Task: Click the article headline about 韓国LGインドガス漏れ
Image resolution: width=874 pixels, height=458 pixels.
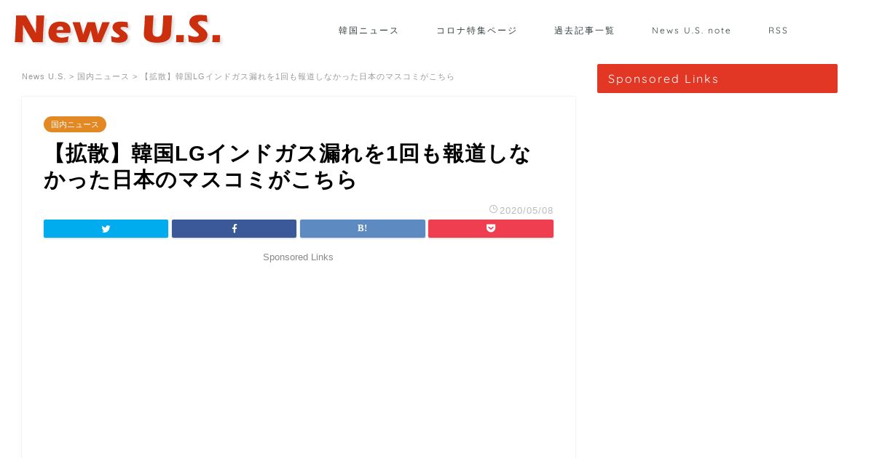Action: click(x=288, y=166)
